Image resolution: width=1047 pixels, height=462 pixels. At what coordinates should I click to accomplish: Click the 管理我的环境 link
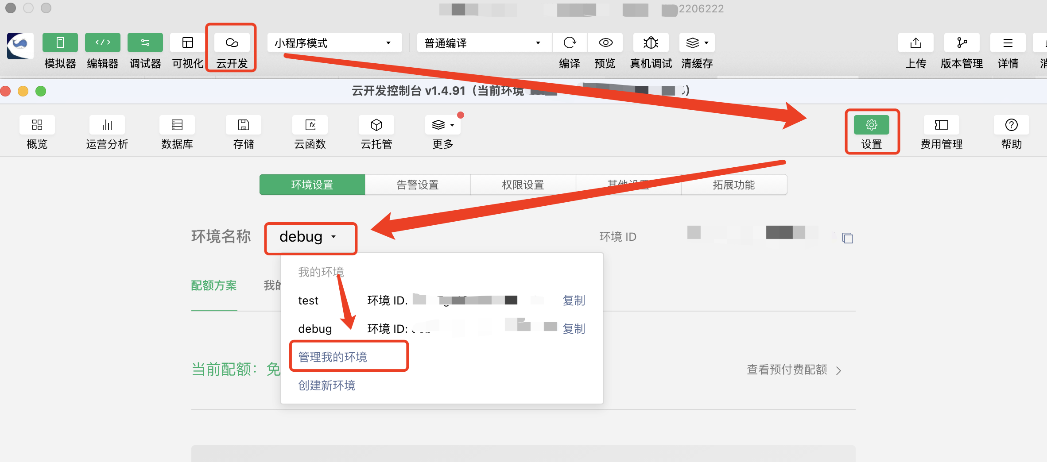pos(333,357)
